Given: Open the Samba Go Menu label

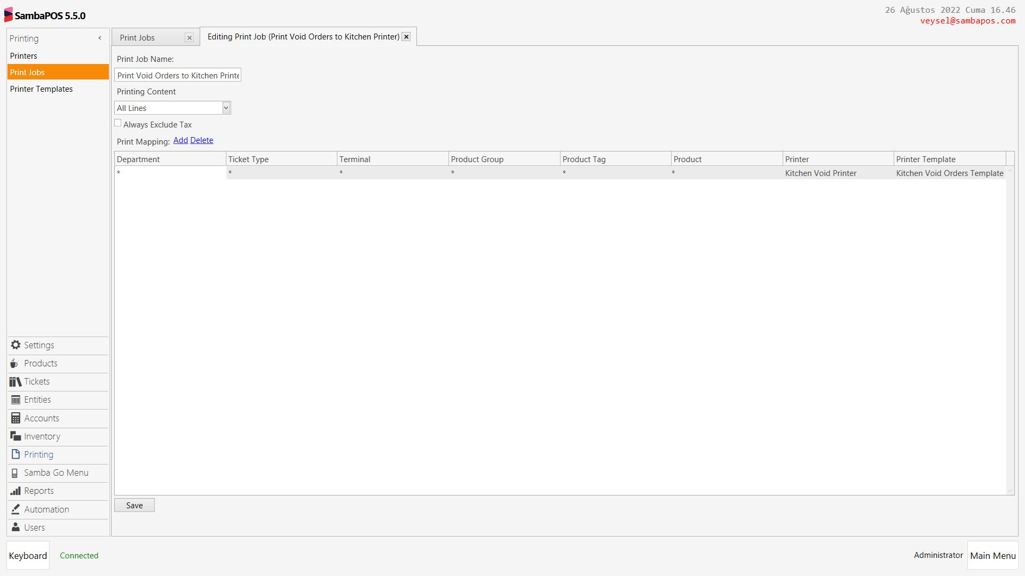Looking at the screenshot, I should [x=56, y=473].
